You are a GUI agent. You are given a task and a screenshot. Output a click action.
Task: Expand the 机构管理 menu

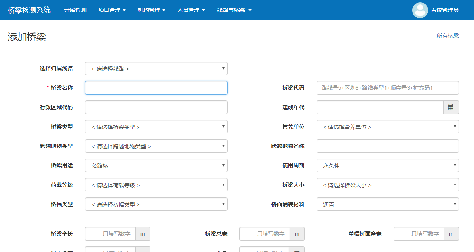(x=152, y=10)
